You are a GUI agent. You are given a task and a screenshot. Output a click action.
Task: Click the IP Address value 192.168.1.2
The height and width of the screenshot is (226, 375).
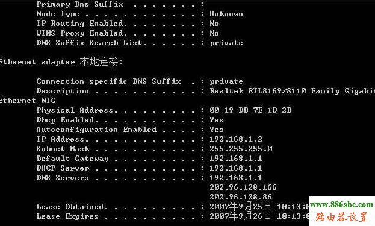click(236, 139)
